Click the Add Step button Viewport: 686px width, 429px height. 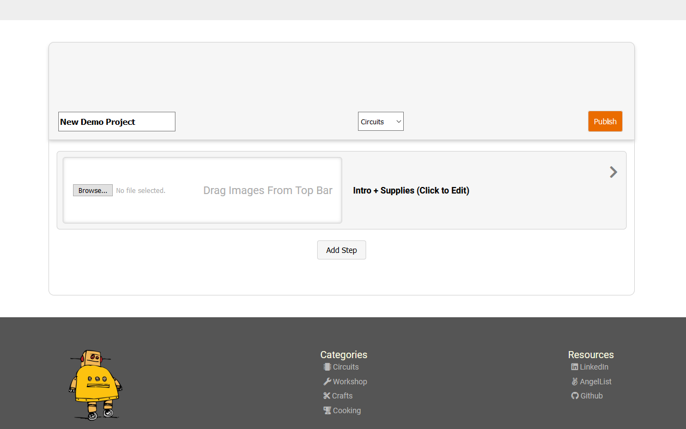pos(342,250)
